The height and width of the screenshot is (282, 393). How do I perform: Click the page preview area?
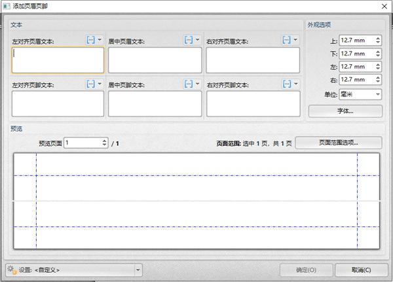pyautogui.click(x=196, y=201)
